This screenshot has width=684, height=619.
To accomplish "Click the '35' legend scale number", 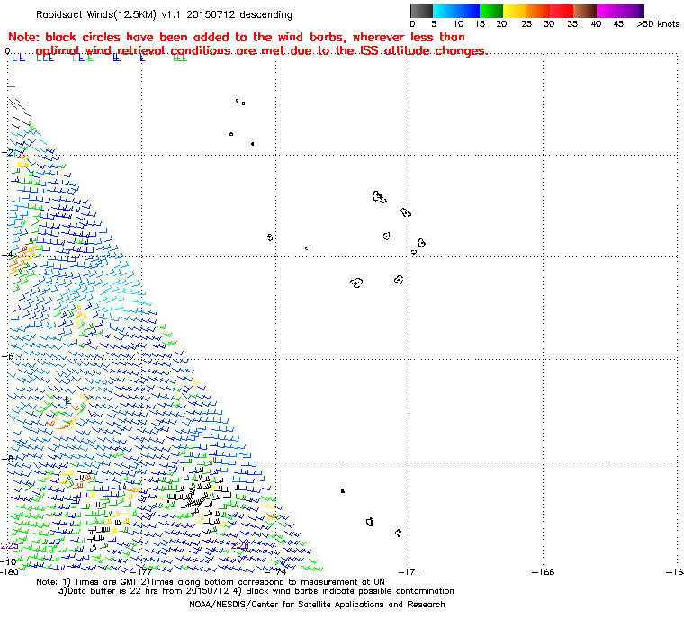I will pos(572,24).
